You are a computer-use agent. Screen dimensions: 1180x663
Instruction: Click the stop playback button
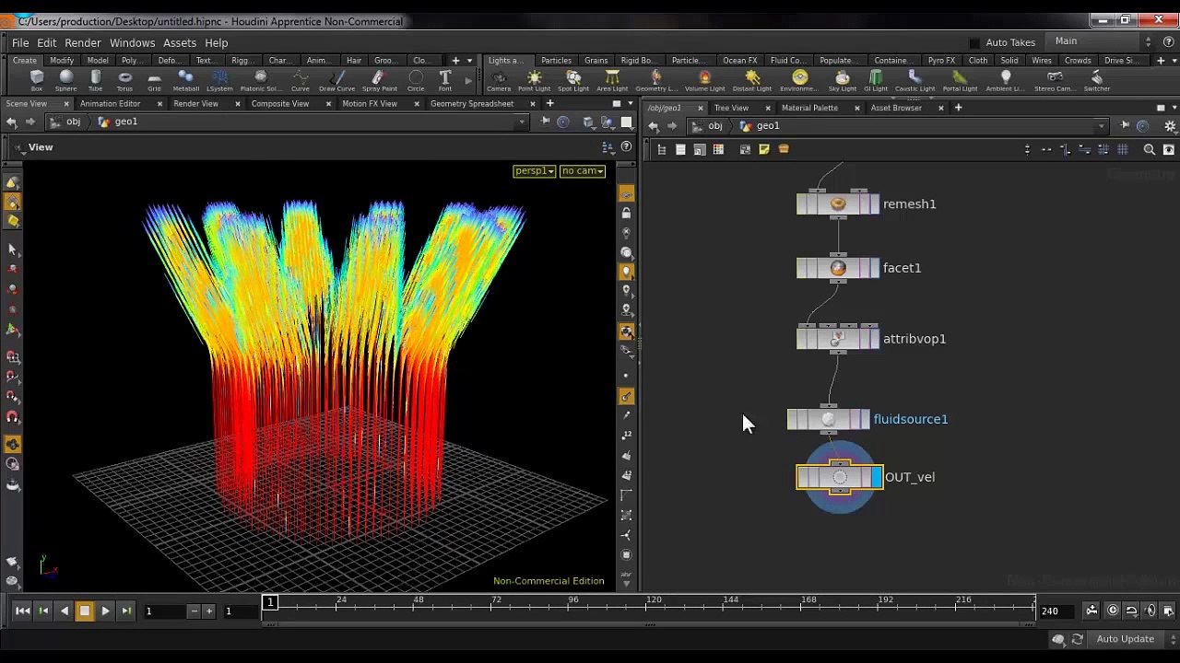coord(84,611)
